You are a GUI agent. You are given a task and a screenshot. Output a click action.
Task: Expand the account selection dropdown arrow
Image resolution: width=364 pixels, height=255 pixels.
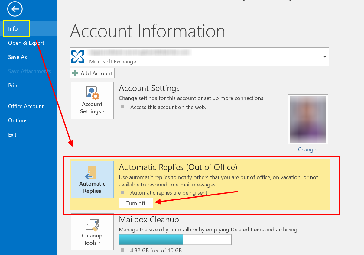[325, 57]
